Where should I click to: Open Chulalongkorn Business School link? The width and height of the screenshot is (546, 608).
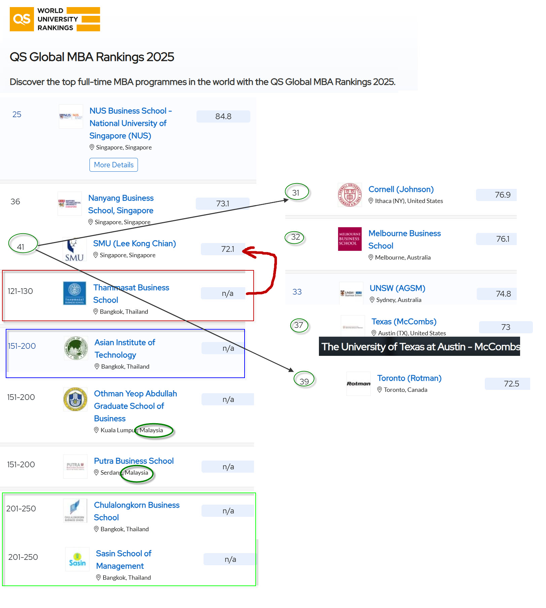pos(137,511)
